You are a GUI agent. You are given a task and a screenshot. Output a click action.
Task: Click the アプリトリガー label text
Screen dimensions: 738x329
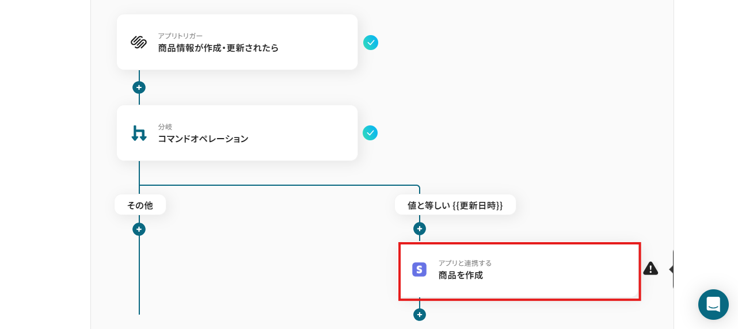180,36
